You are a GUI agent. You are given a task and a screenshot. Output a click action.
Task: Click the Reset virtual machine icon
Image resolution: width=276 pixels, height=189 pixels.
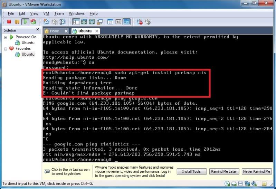pyautogui.click(x=33, y=22)
